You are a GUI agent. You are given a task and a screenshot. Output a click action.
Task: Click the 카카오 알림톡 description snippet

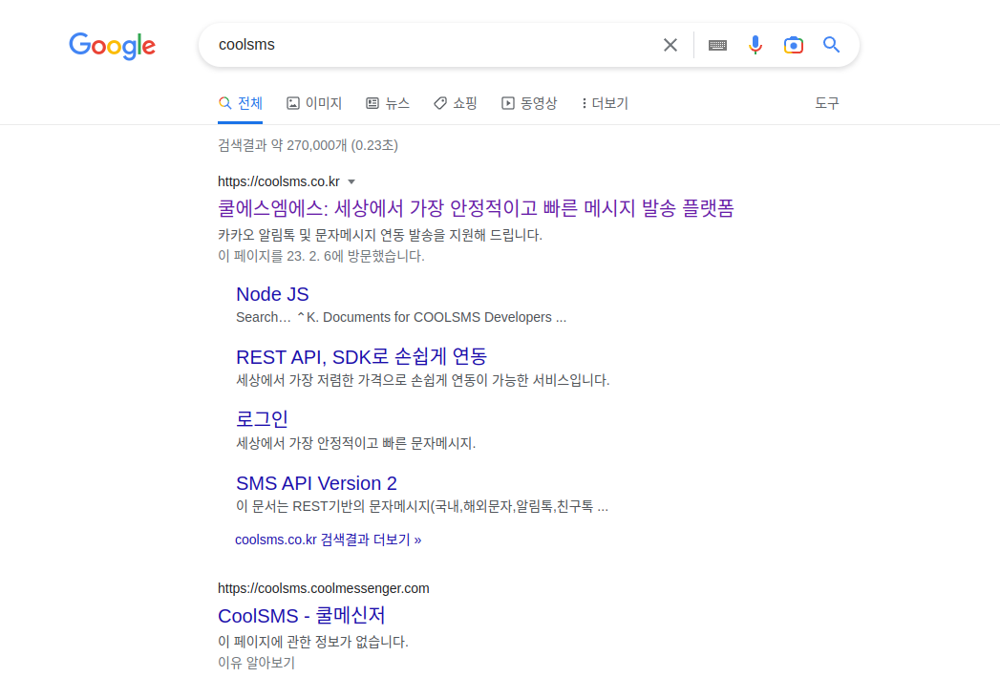[380, 235]
